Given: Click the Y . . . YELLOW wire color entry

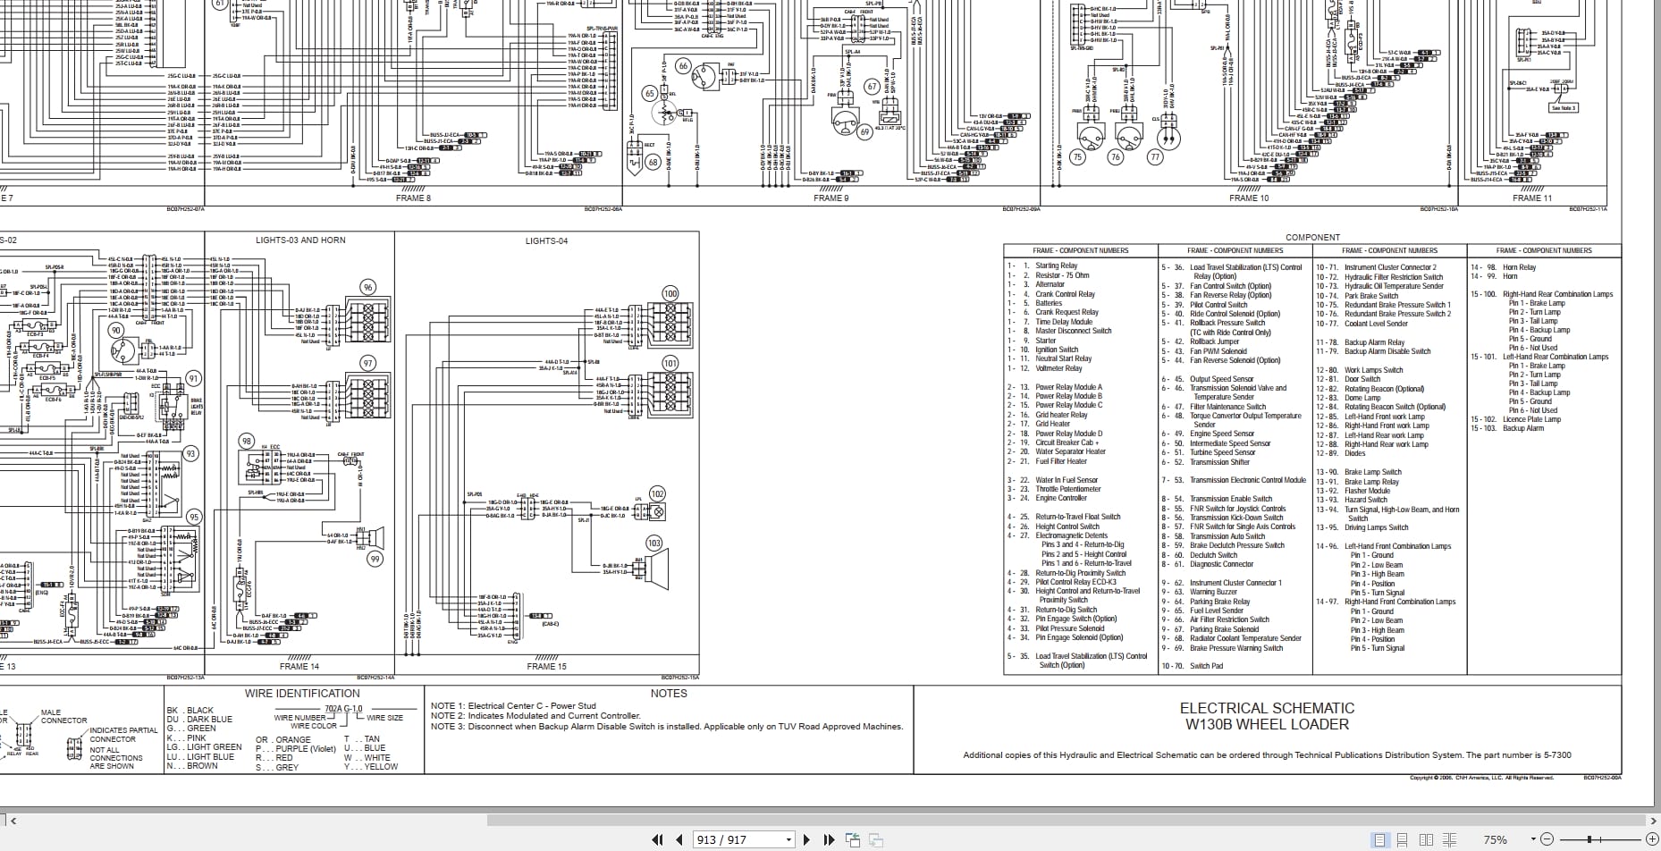Looking at the screenshot, I should point(372,767).
